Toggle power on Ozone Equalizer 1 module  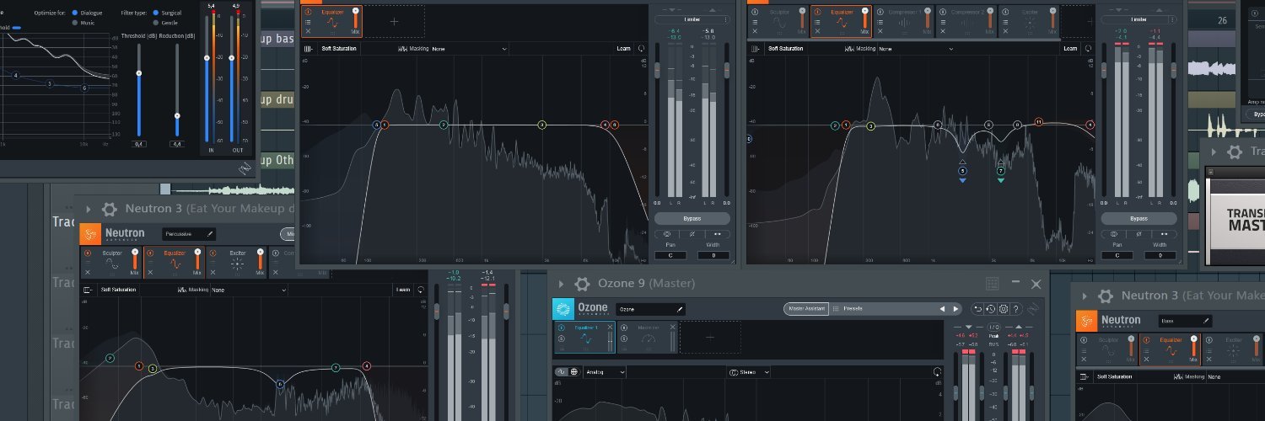click(561, 328)
